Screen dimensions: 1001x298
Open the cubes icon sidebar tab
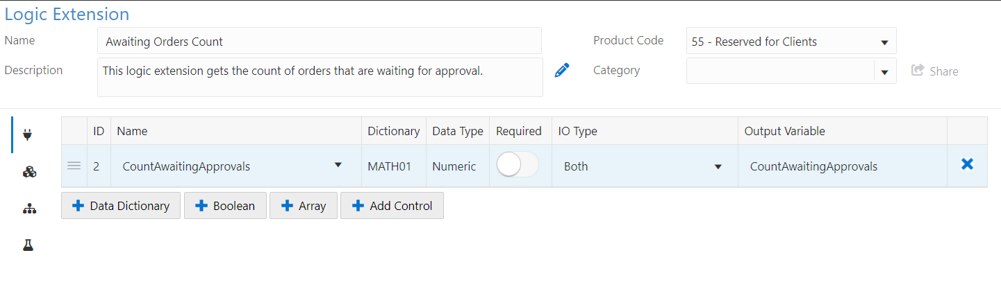coord(29,172)
